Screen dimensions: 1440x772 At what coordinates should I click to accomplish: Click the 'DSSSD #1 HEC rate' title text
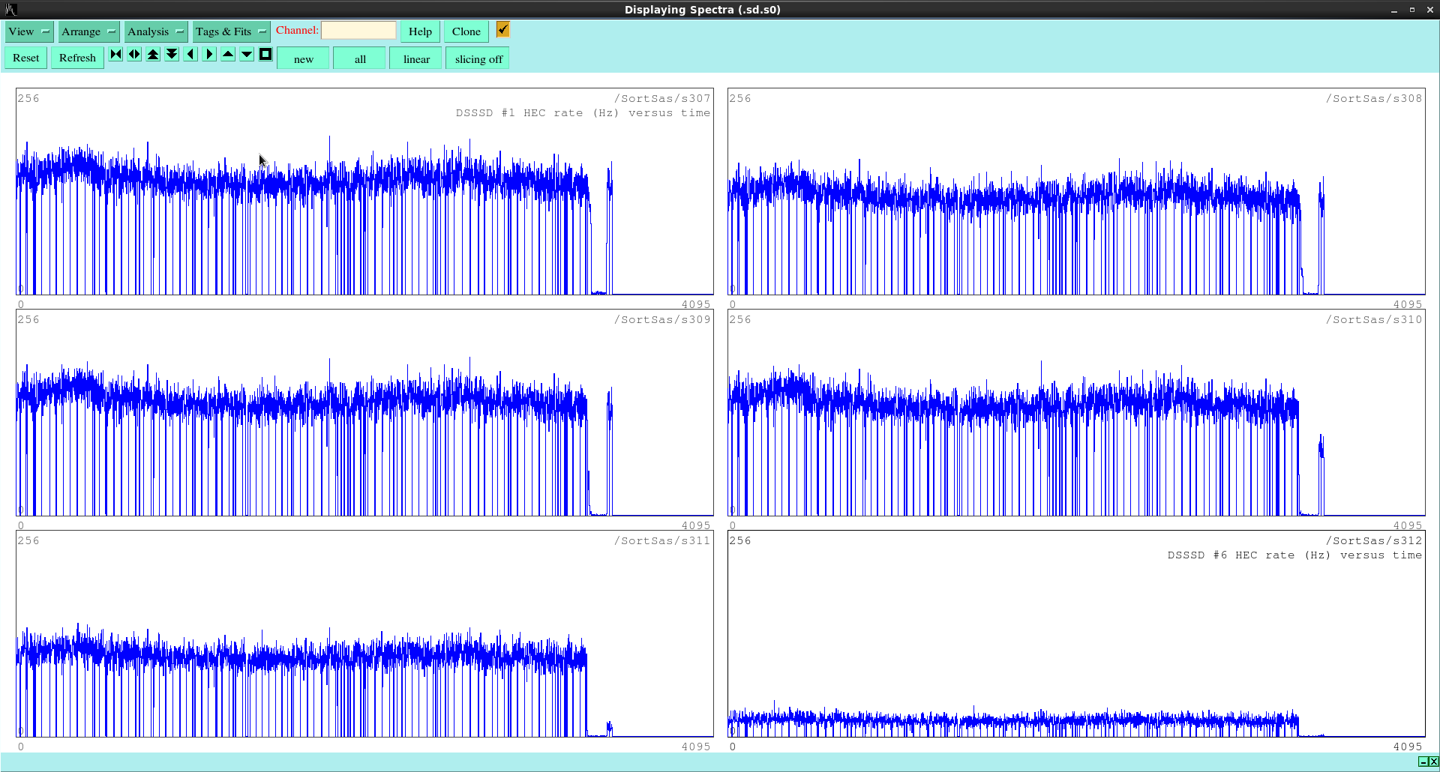pyautogui.click(x=519, y=113)
